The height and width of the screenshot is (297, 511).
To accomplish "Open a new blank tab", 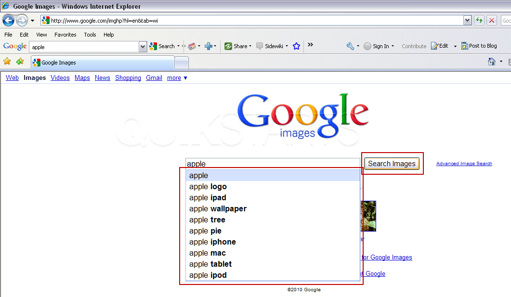I will point(182,63).
